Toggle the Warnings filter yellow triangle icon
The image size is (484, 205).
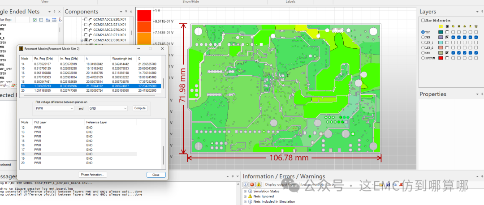coord(259,184)
